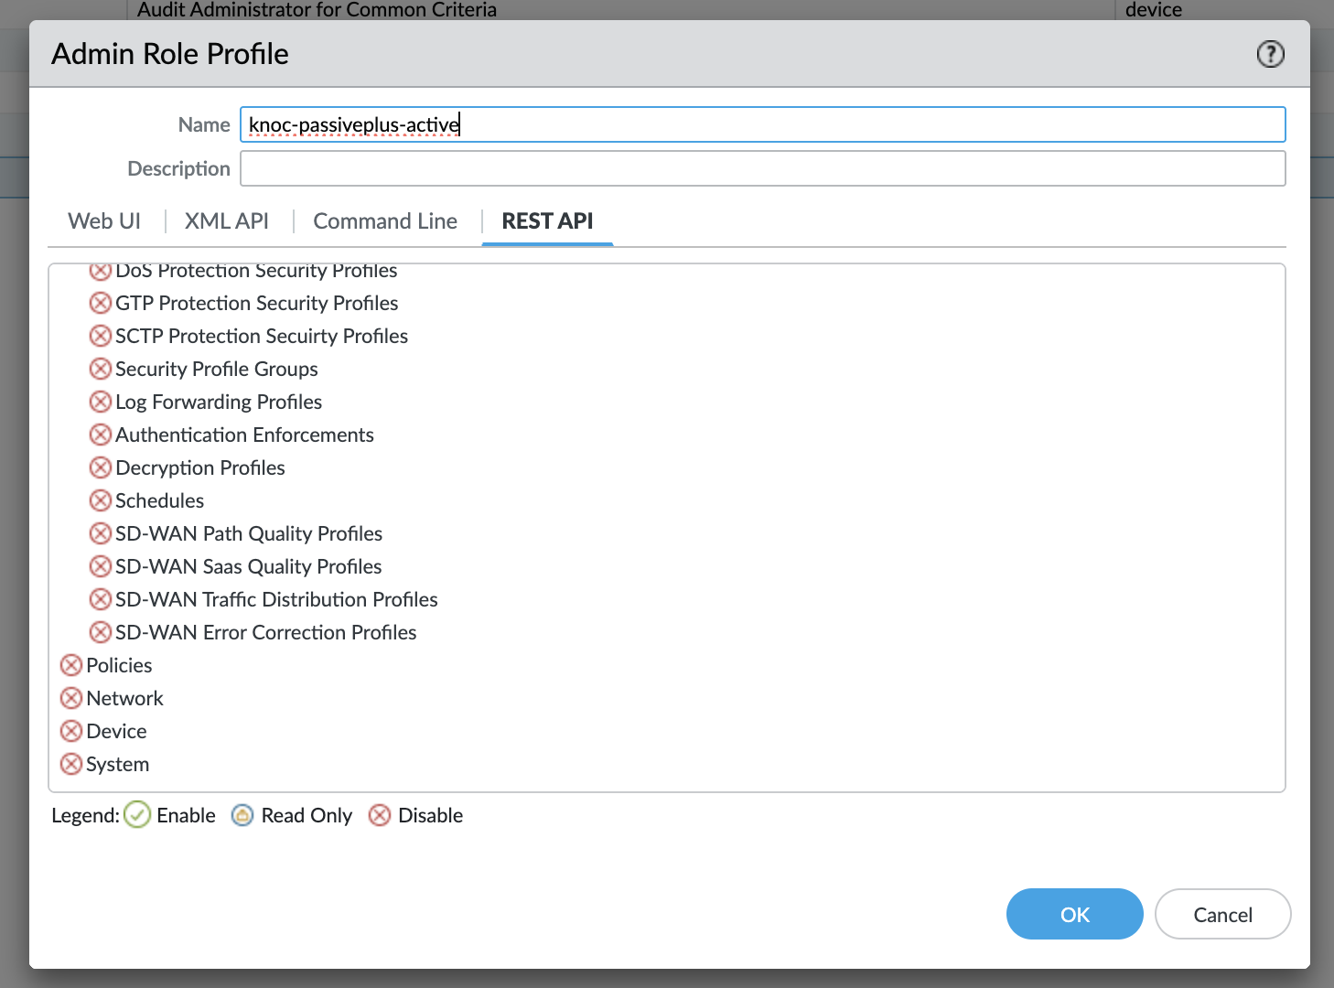Toggle the GTP Protection Security Profiles permission icon
The height and width of the screenshot is (988, 1334).
(x=101, y=303)
